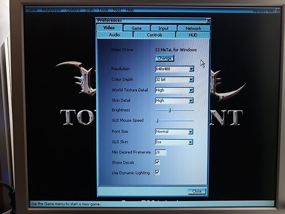
Task: Open the Game menu
Action: coord(32,10)
